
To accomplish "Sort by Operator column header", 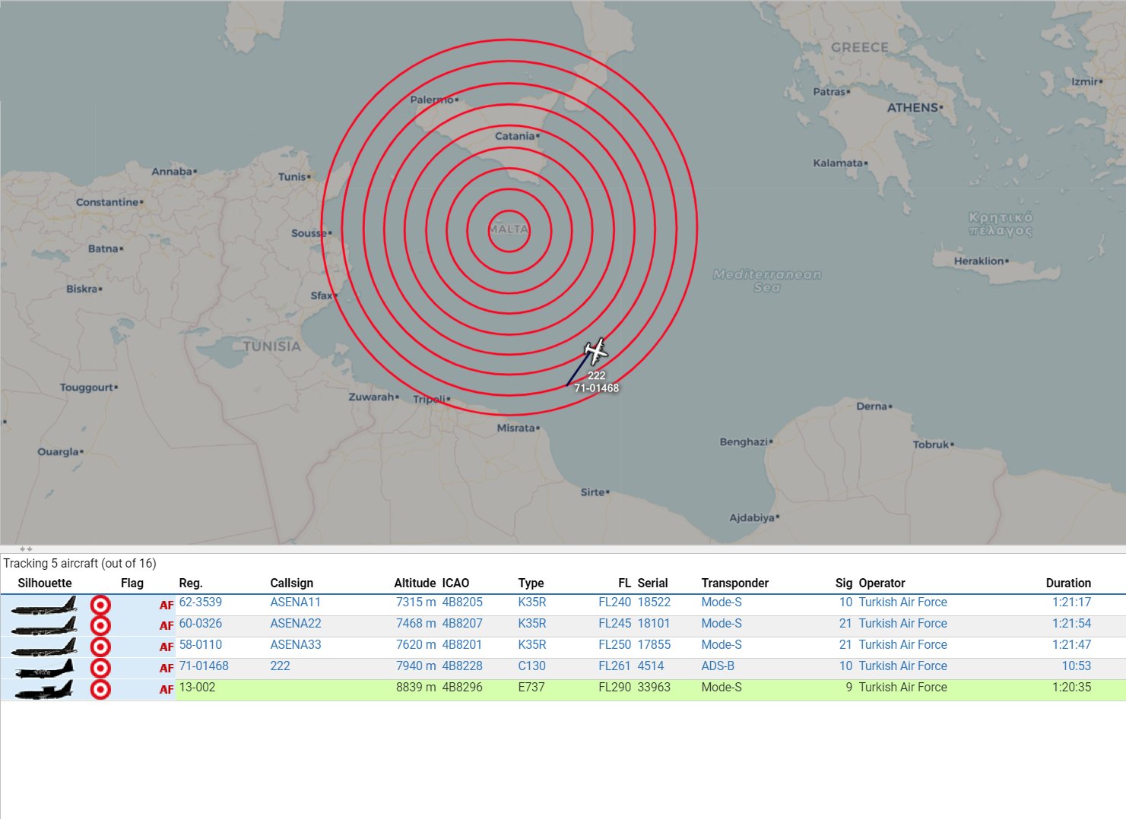I will 882,583.
